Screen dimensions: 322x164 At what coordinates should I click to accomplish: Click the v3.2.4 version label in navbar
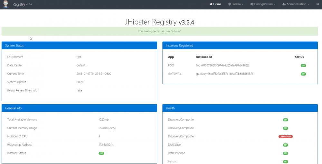click(x=29, y=4)
